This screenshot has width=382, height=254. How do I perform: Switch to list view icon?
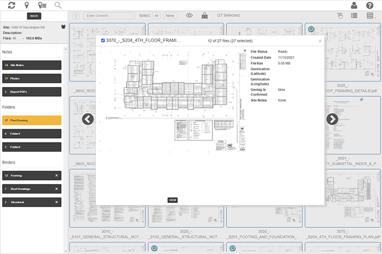[354, 16]
